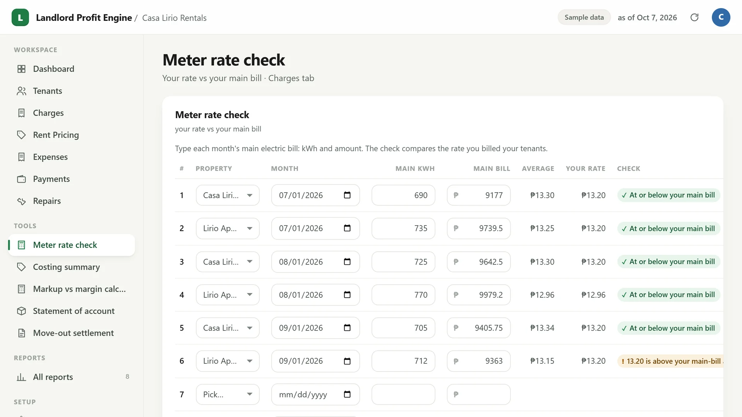Click Casa Lirio Rentals breadcrumb
The height and width of the screenshot is (417, 742).
(174, 18)
